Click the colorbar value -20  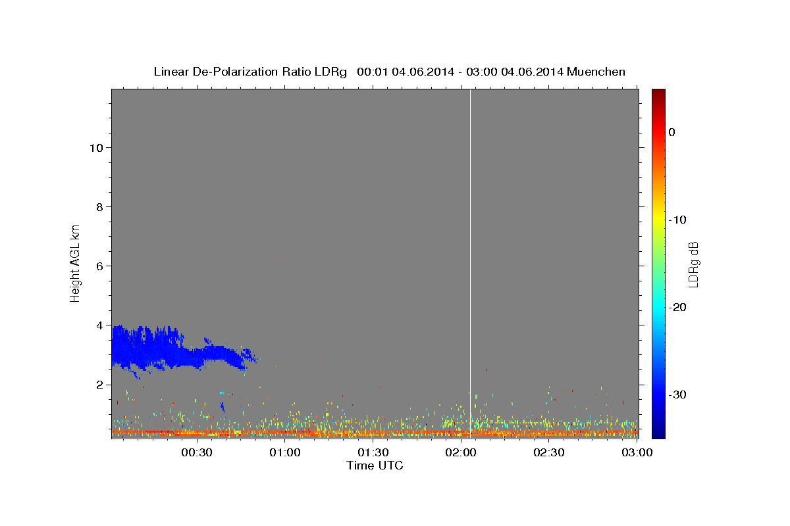tap(677, 307)
